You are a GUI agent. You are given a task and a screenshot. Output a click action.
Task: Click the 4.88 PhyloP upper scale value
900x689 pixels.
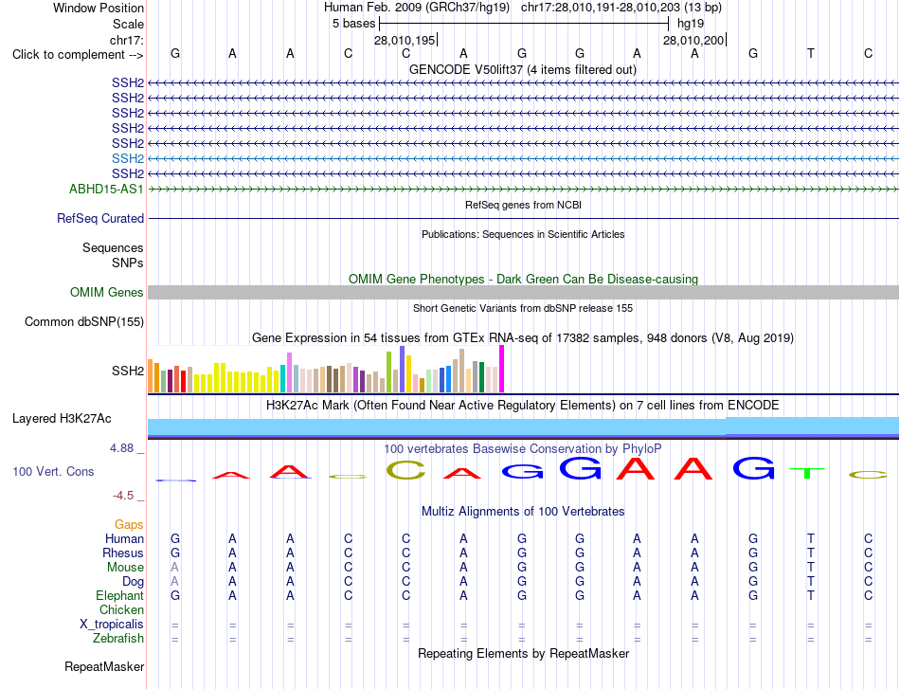(x=121, y=448)
